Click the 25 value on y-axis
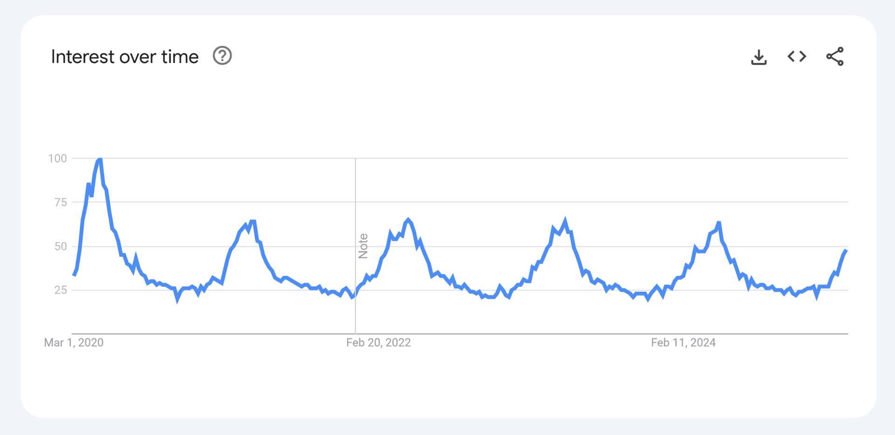The image size is (895, 435). pos(61,290)
